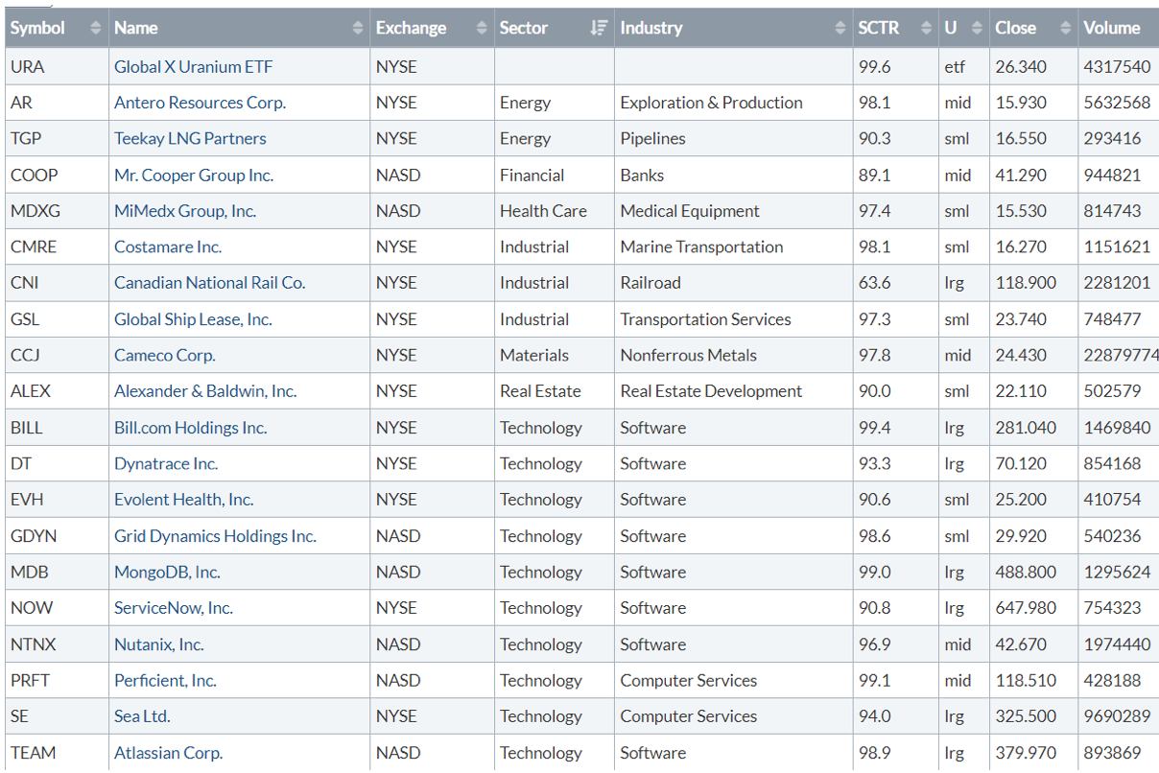The width and height of the screenshot is (1159, 773).
Task: Open Grid Dynamics Holdings Inc. link
Action: point(215,536)
